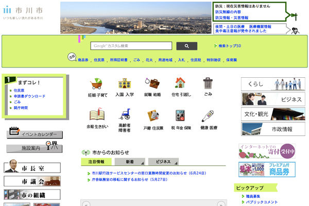Click the 市川市 site logo
The image size is (309, 206).
tap(23, 12)
